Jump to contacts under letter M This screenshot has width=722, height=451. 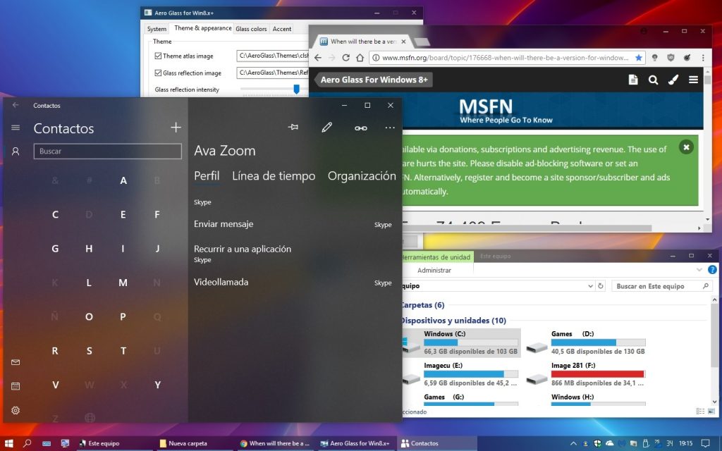point(123,283)
